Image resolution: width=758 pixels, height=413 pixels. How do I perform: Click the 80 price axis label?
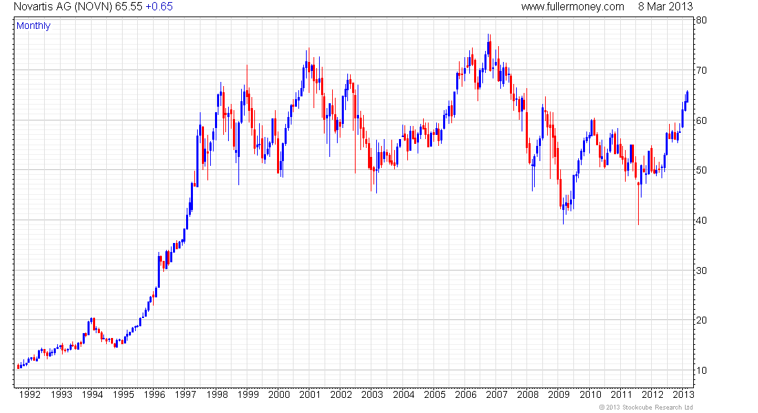click(701, 20)
